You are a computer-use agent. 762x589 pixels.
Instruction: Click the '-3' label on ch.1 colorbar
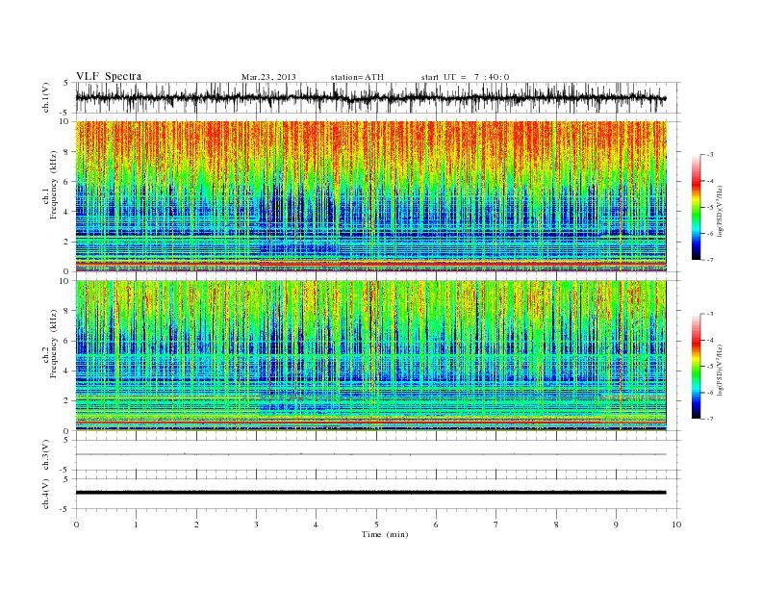tap(709, 155)
